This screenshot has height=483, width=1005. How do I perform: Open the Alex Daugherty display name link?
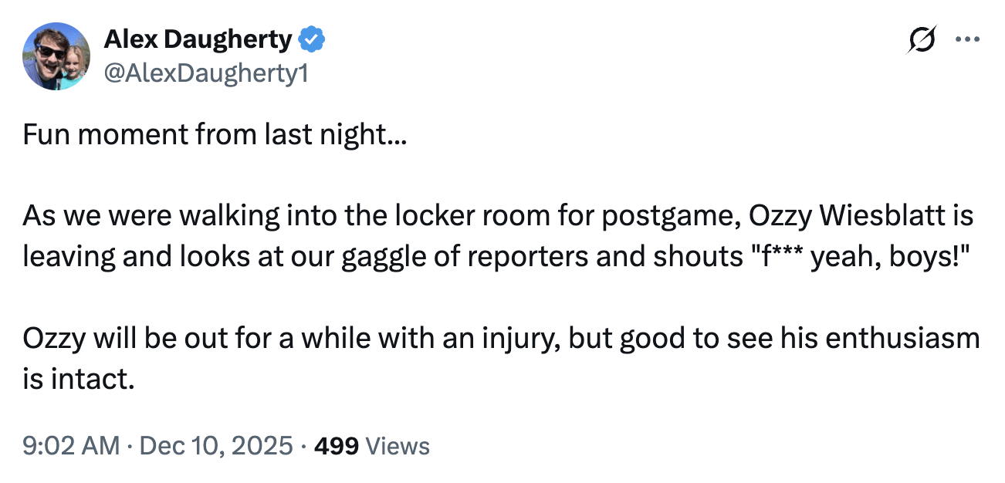(x=197, y=39)
